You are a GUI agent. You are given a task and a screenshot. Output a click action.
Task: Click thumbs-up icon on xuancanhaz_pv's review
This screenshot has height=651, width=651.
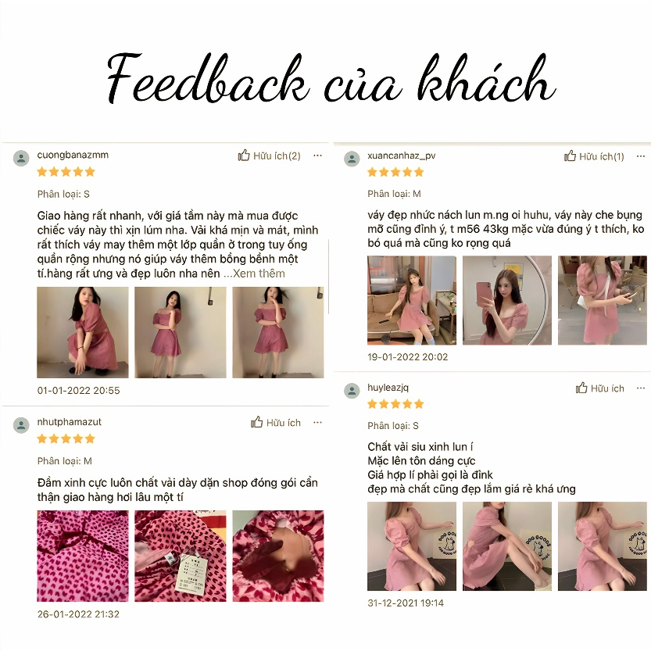[x=570, y=156]
